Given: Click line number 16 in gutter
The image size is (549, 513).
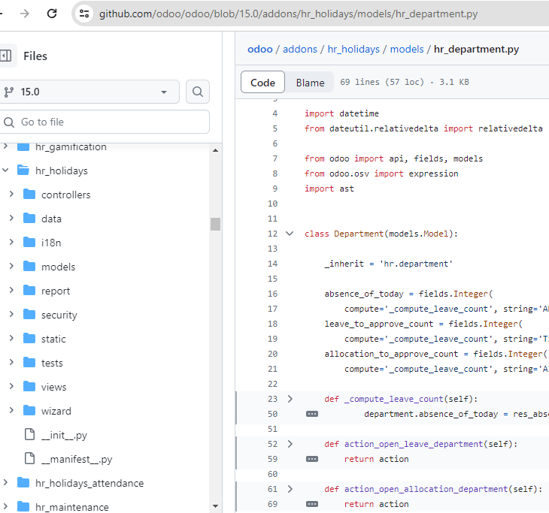Looking at the screenshot, I should (272, 294).
